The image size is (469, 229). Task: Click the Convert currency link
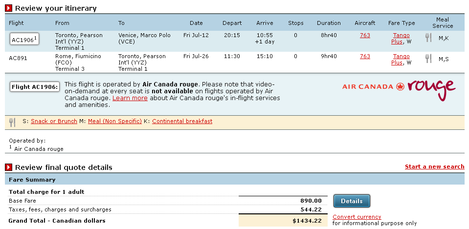coord(357,217)
